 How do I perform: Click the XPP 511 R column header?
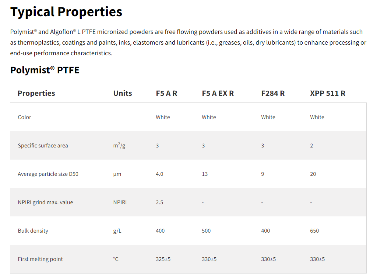tap(328, 93)
